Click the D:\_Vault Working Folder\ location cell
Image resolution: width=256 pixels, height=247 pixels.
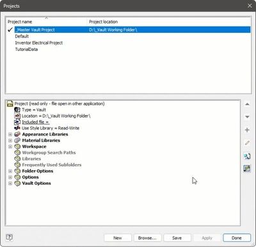point(113,30)
